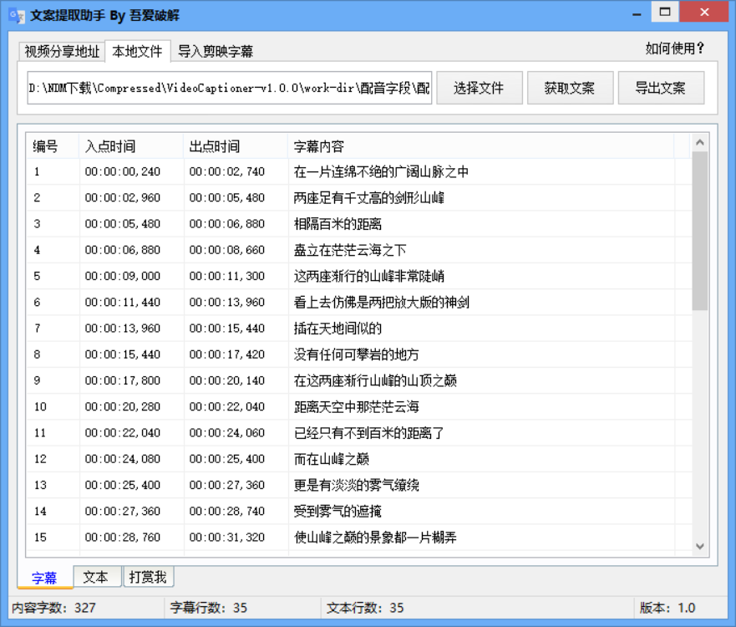This screenshot has height=627, width=736.
Task: Click the scrollbar down arrow icon
Action: [x=699, y=546]
